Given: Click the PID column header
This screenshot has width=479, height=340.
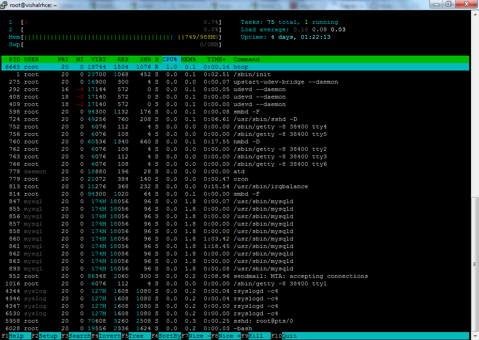Looking at the screenshot, I should pos(15,59).
